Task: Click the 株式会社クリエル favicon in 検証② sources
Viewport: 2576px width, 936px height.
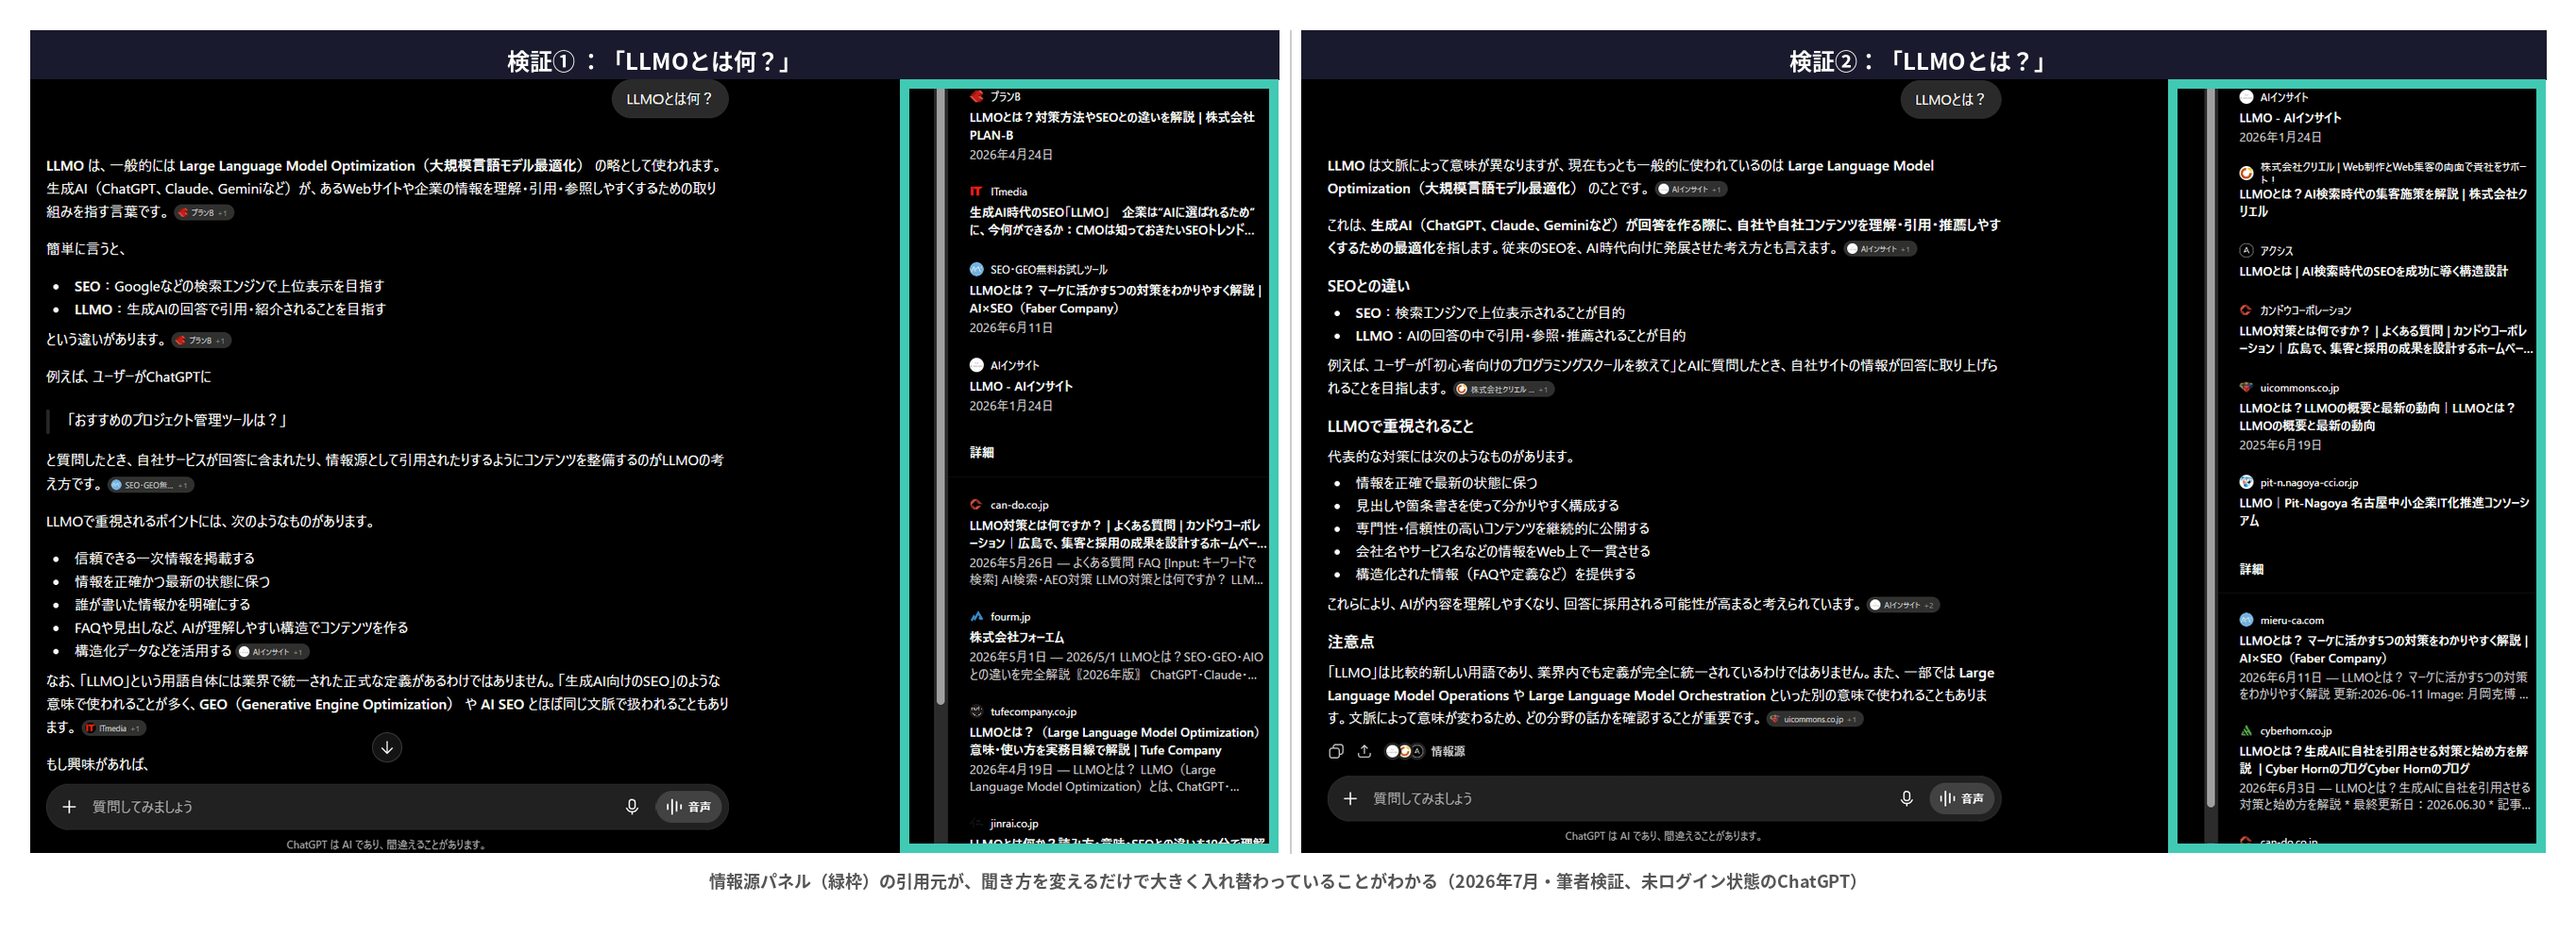Action: (2246, 173)
